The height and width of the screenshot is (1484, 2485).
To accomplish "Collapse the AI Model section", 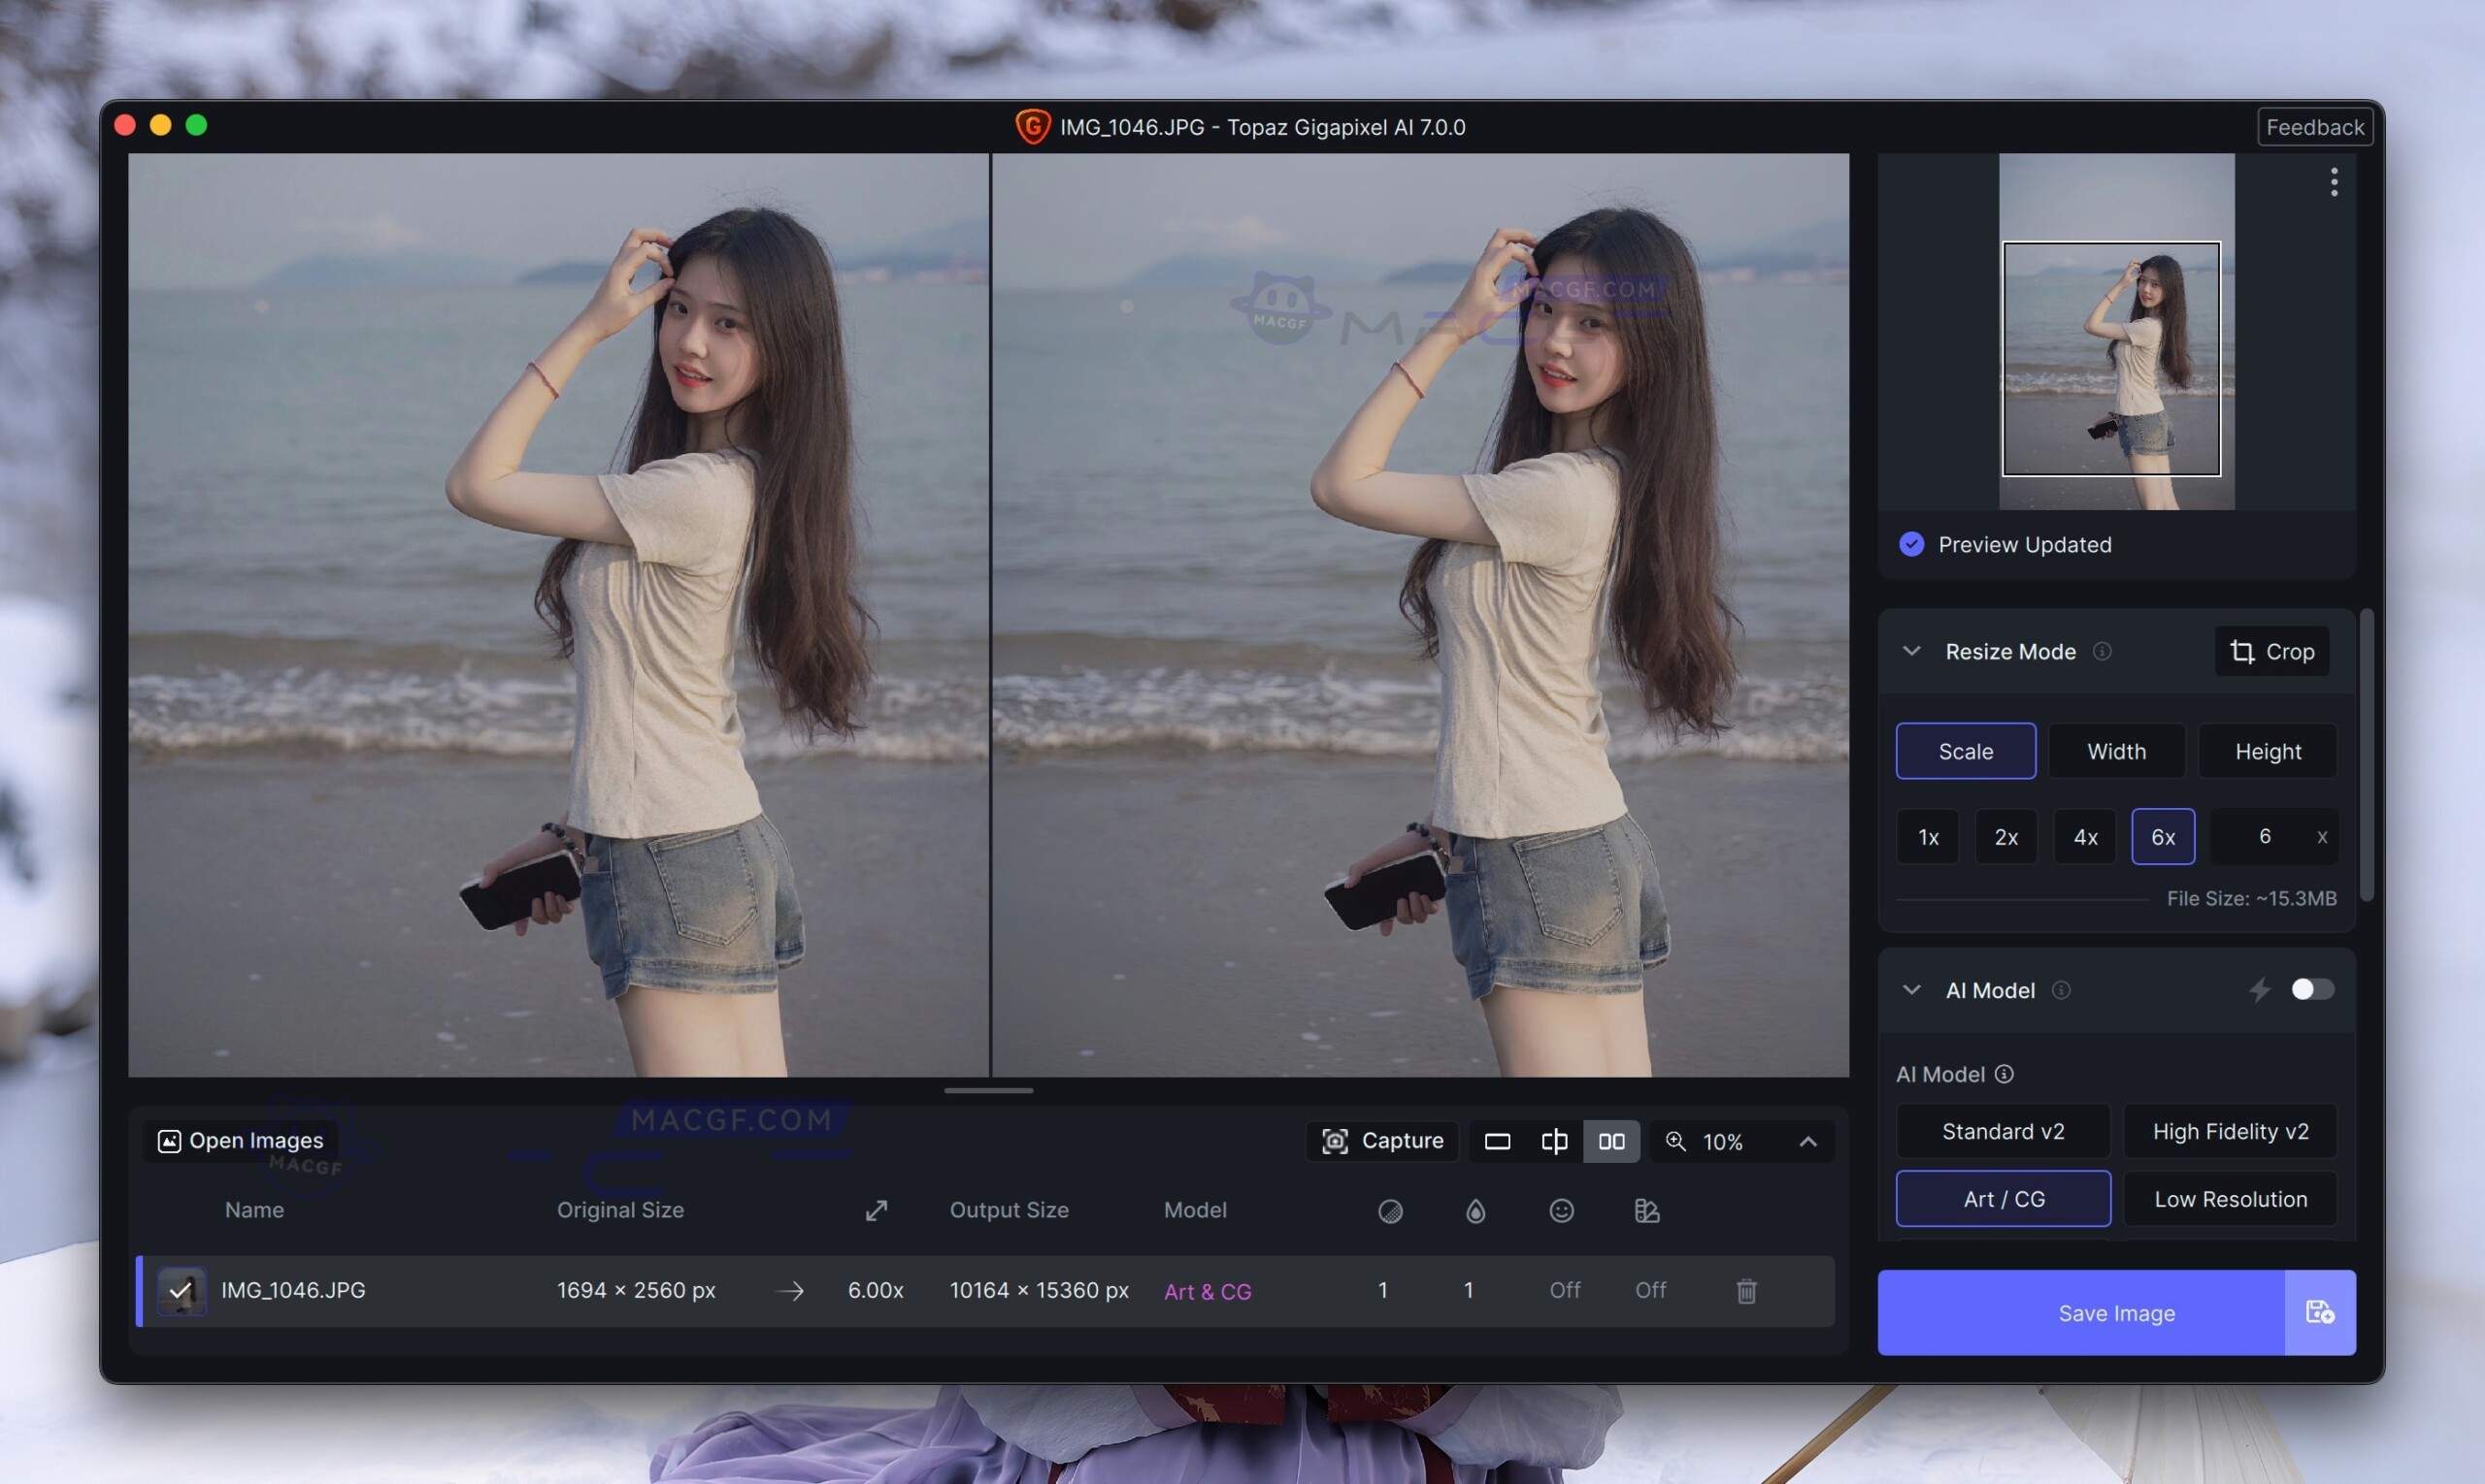I will [1911, 989].
